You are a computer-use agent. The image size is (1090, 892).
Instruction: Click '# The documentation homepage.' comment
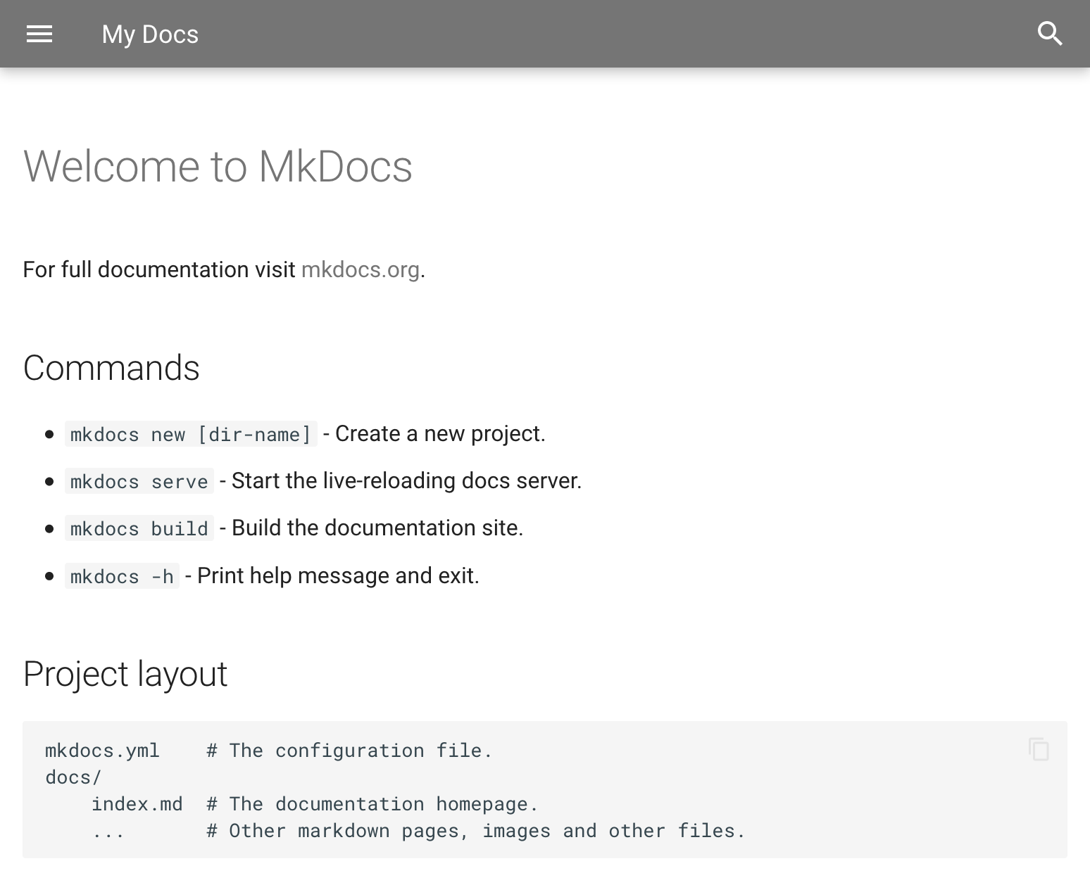tap(372, 804)
